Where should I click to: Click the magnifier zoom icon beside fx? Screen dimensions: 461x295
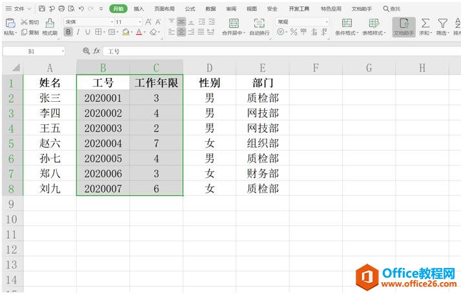pos(86,51)
